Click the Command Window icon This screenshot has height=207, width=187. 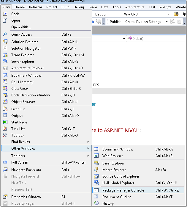pyautogui.click(x=96, y=149)
